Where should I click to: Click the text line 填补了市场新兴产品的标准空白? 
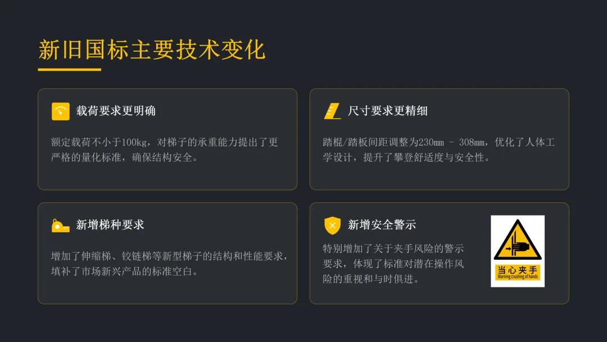125,272
